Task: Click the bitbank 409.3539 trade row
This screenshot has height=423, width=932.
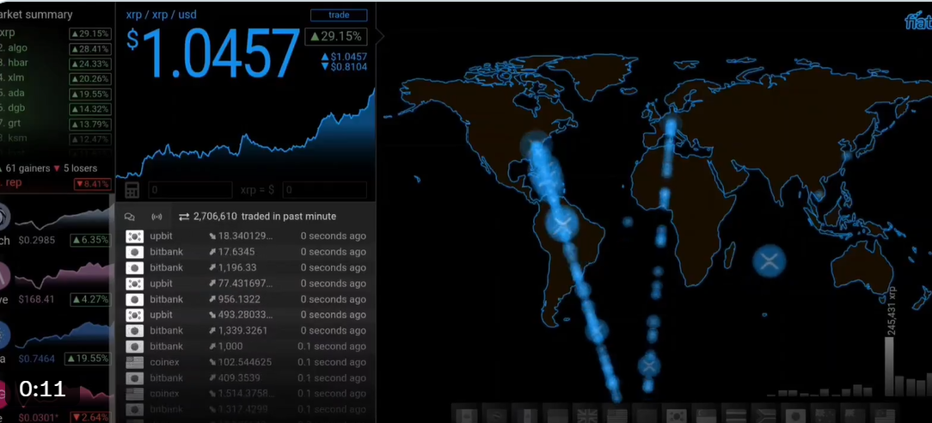Action: (246, 377)
